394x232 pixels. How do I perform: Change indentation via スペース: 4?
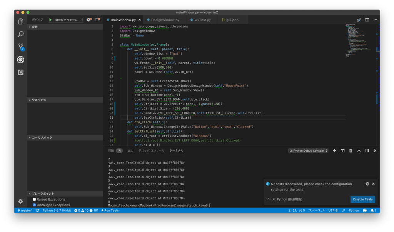(x=316, y=210)
